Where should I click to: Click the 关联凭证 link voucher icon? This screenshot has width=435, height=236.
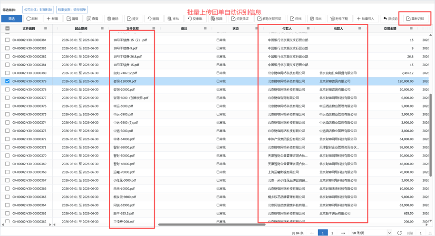[233, 19]
